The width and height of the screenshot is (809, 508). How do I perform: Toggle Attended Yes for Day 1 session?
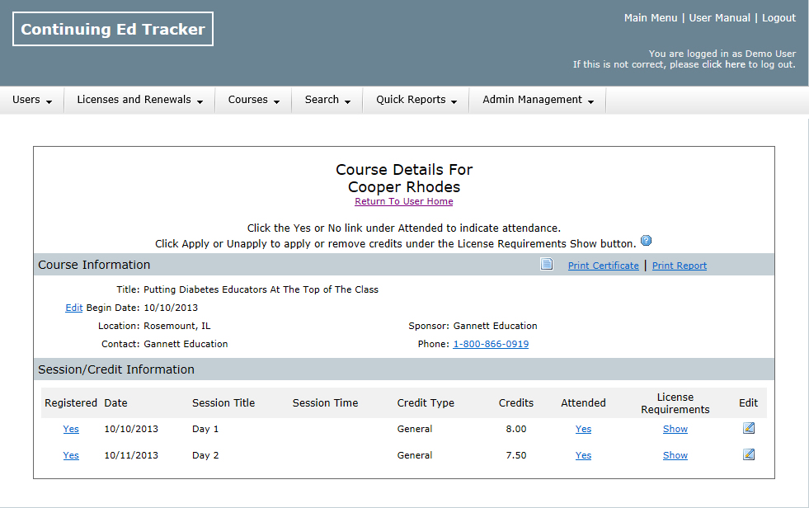coord(583,429)
